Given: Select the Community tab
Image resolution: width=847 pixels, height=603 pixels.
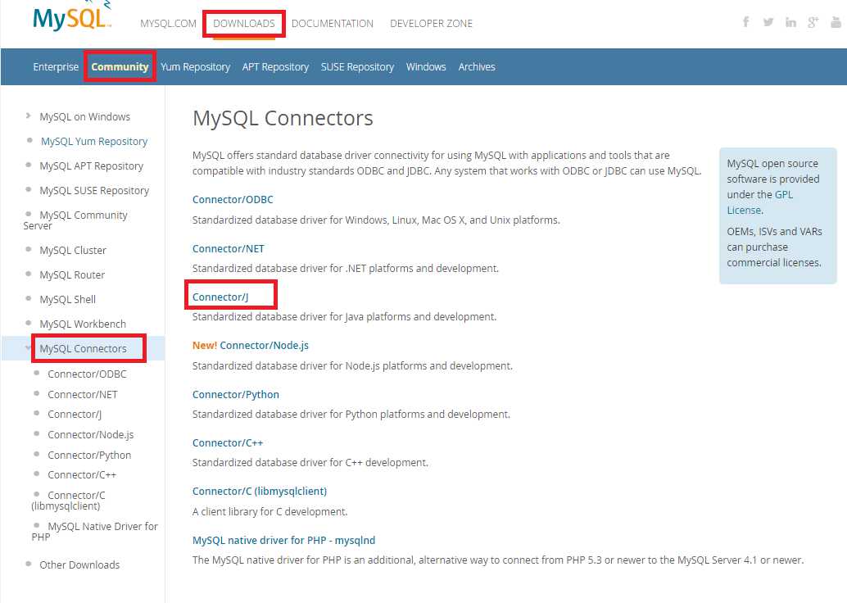Looking at the screenshot, I should tap(120, 67).
